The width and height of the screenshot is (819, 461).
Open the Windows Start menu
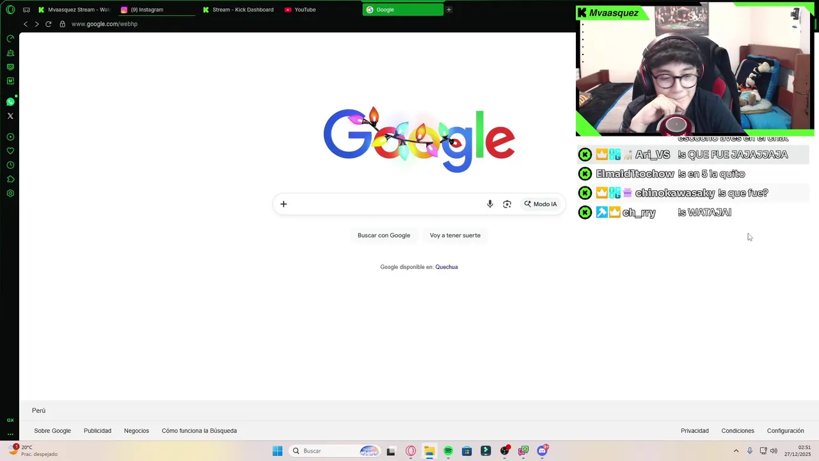(277, 451)
